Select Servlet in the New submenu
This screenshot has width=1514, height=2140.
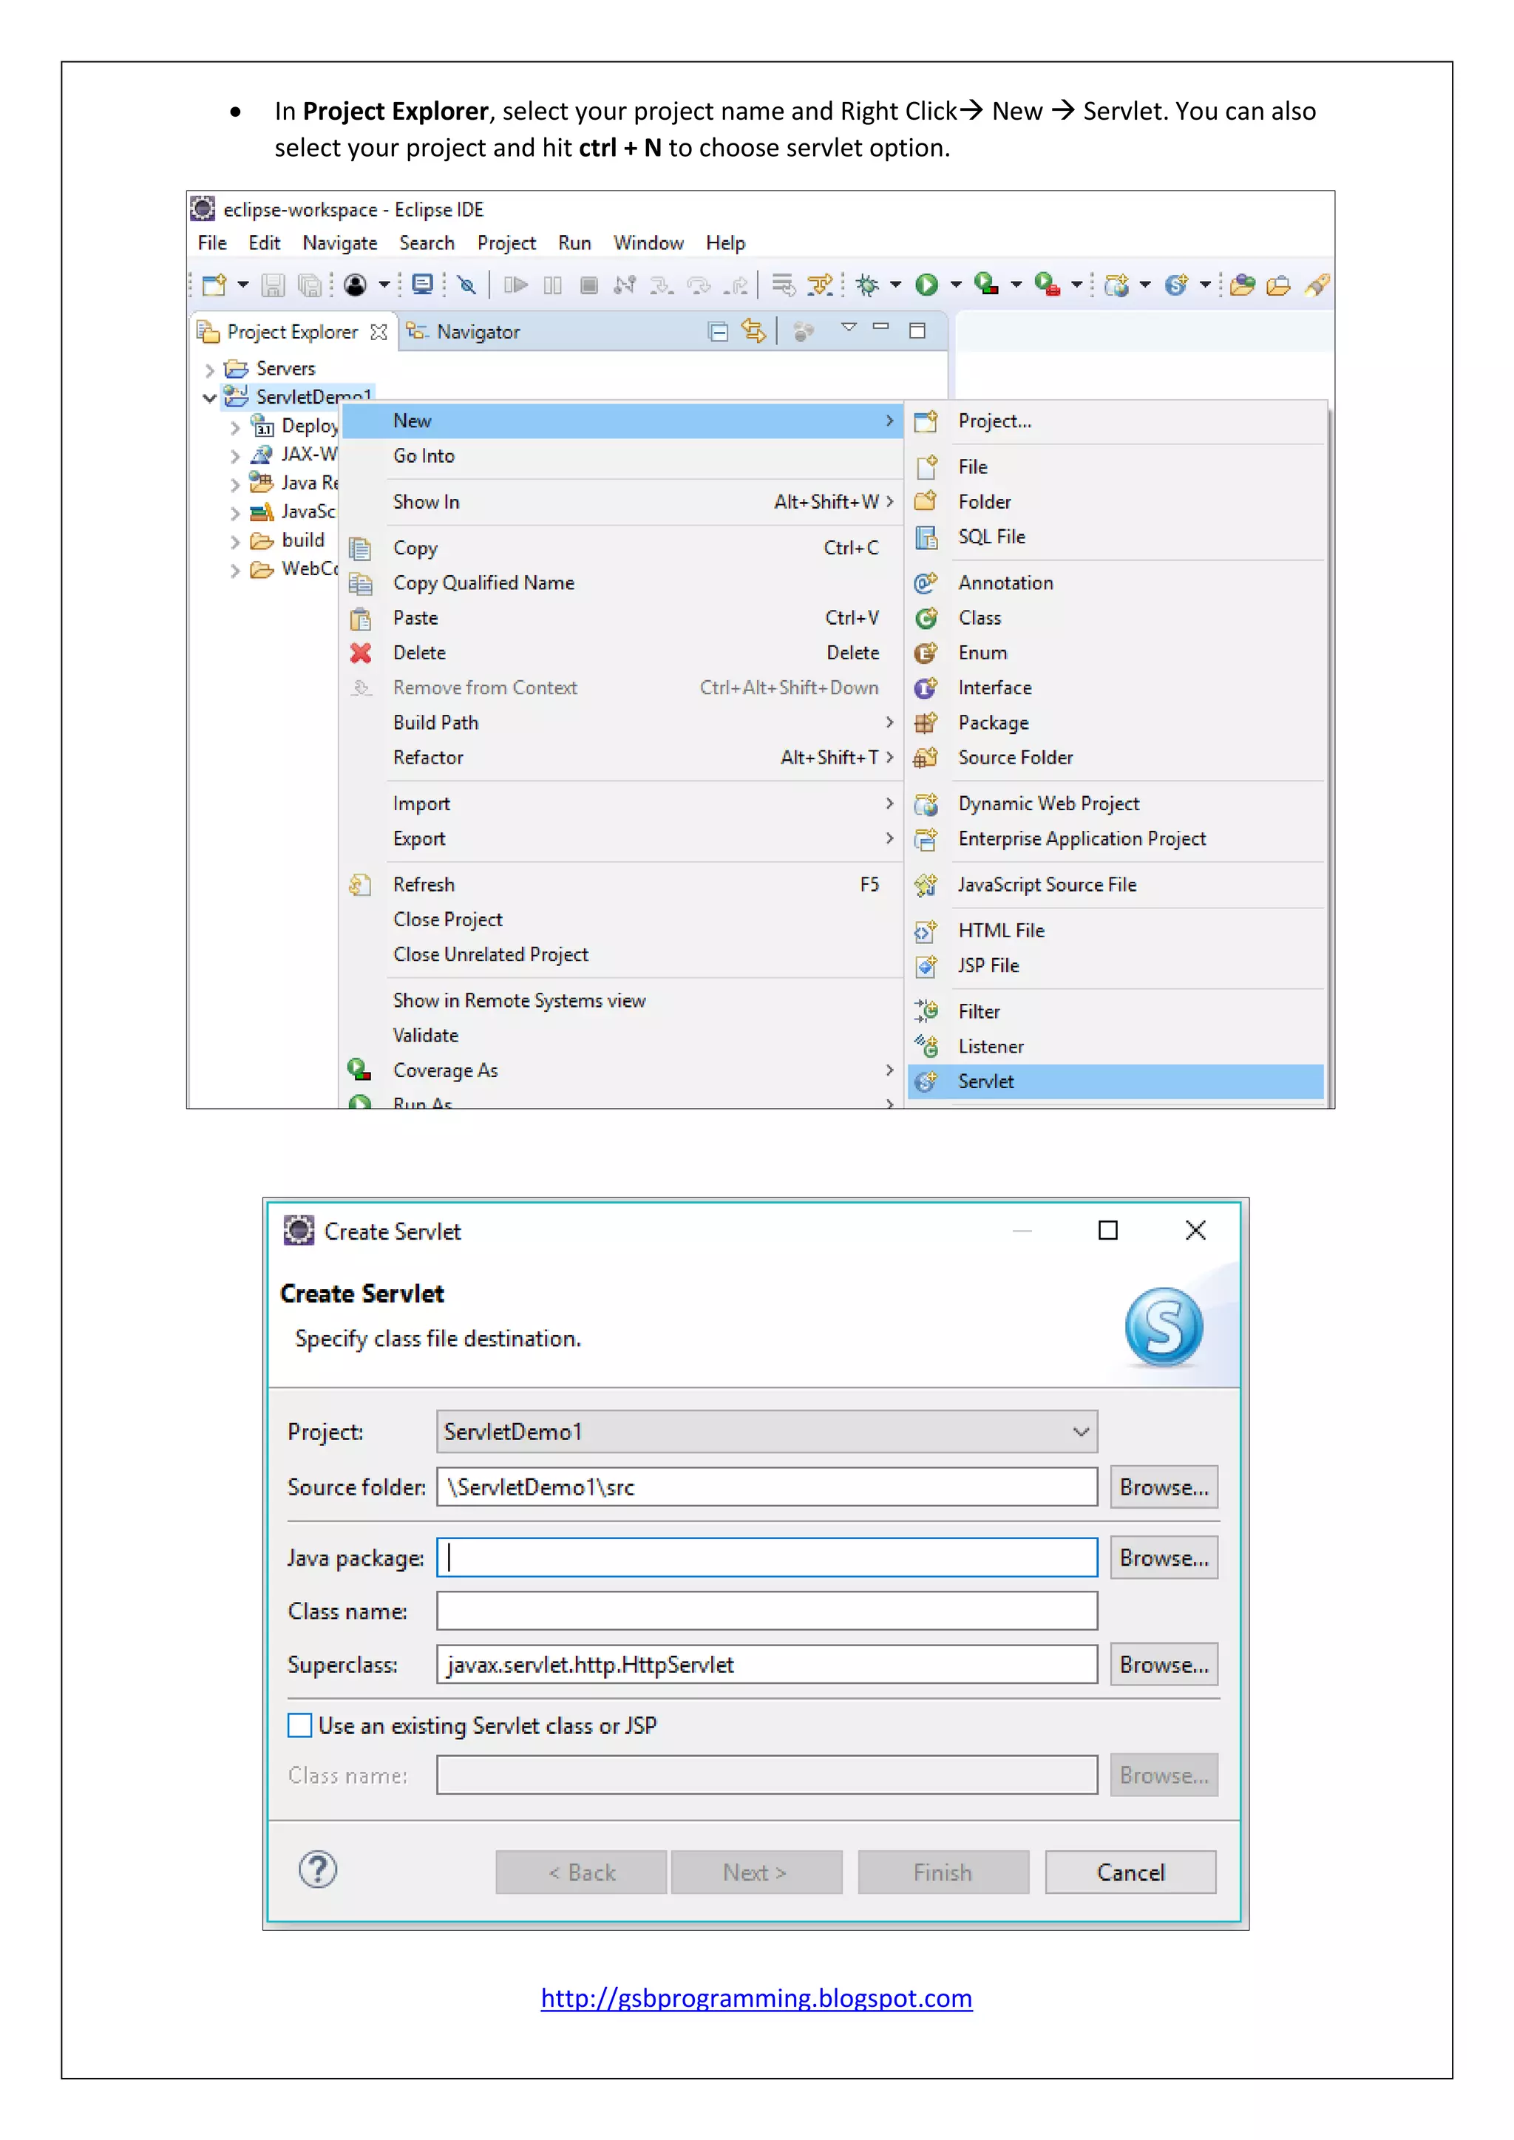click(1115, 1081)
